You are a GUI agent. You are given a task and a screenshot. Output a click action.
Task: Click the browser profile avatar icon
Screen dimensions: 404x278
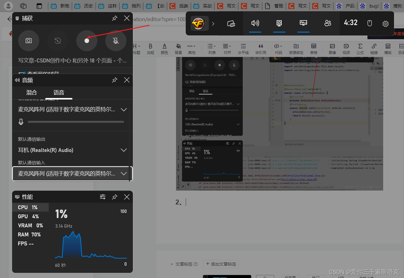pos(8,6)
